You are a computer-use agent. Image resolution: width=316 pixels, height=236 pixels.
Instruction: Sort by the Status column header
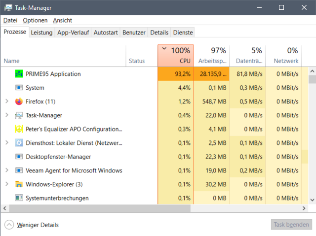pos(142,56)
